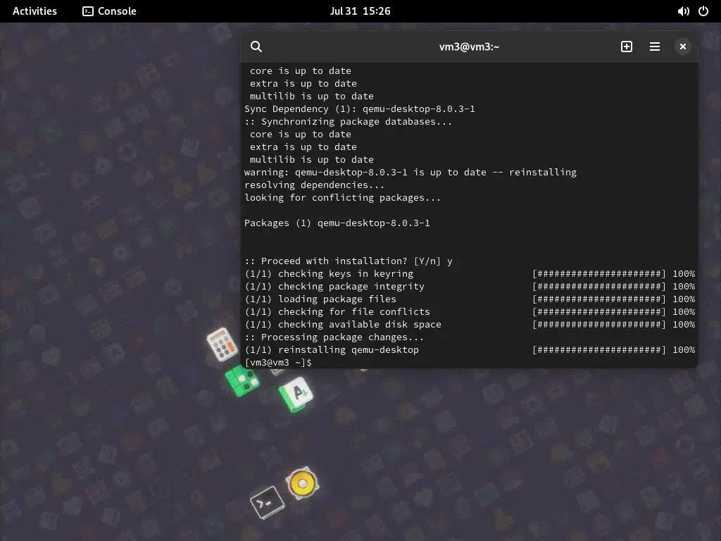Image resolution: width=721 pixels, height=541 pixels.
Task: Click 'warning: qemu-desktop-8.0.3-1 is up to date' line
Action: (410, 172)
